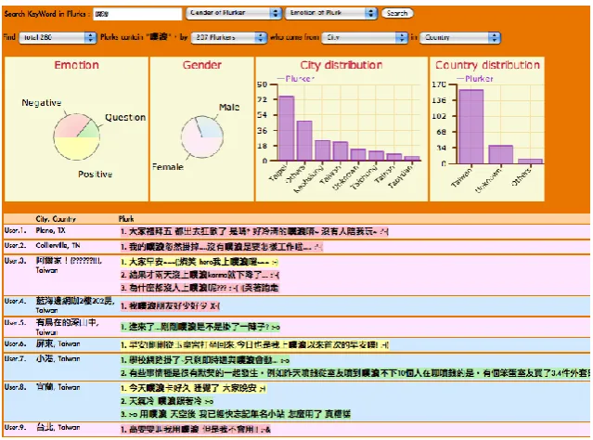Click the Plurk column header
This screenshot has width=593, height=440.
pos(126,219)
